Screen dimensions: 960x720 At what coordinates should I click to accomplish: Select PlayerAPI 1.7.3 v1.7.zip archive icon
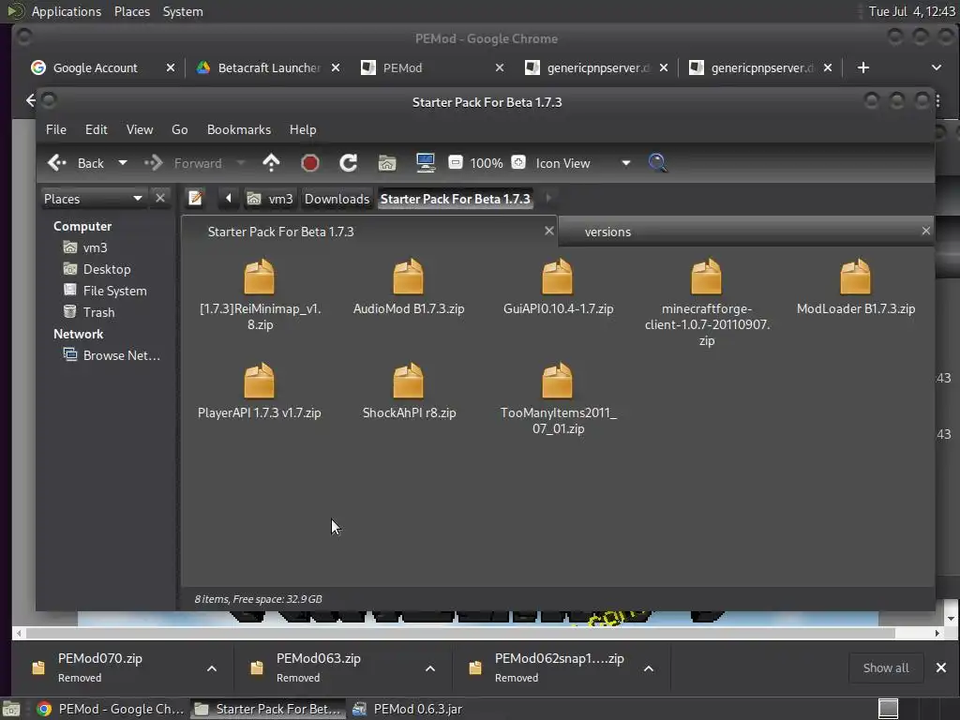point(259,381)
